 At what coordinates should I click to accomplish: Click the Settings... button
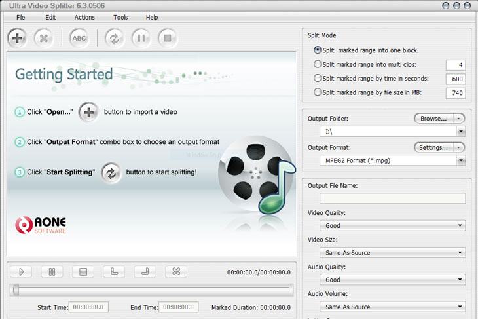[433, 147]
